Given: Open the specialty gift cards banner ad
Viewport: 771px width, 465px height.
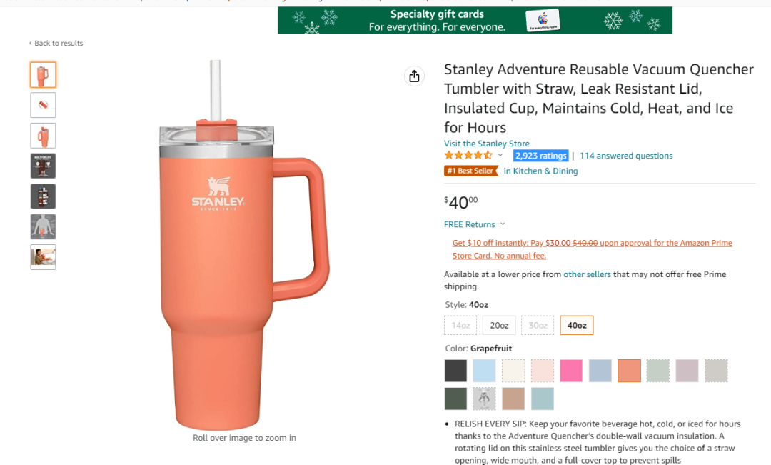Looking at the screenshot, I should point(475,20).
